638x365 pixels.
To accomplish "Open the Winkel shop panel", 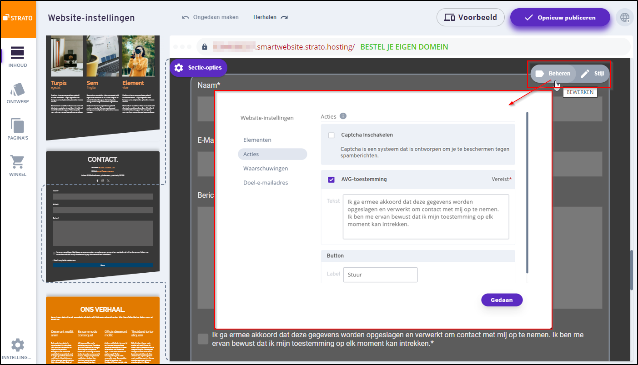I will pyautogui.click(x=18, y=165).
